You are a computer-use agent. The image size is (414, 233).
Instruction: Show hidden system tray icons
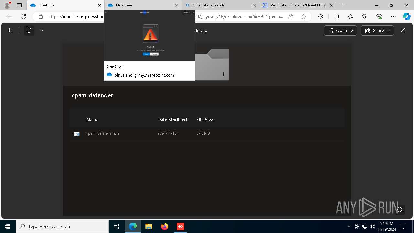point(349,227)
